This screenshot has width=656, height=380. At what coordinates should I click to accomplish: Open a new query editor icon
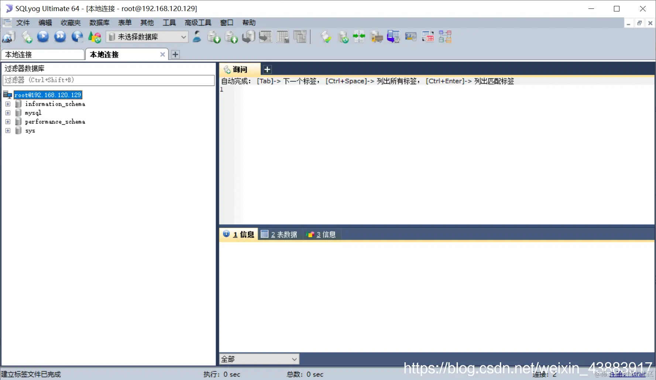(27, 37)
